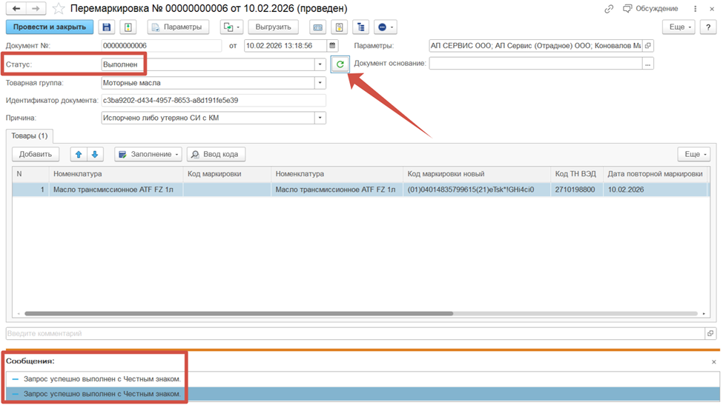723x405 pixels.
Task: Open the Заполнение dropdown menu
Action: tap(148, 154)
